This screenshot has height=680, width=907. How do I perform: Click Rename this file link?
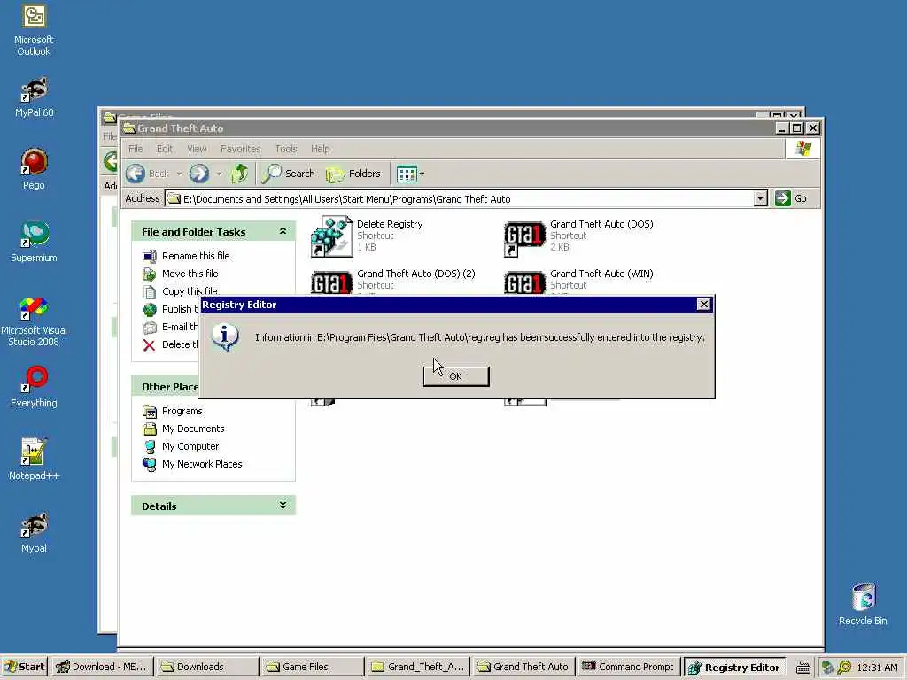click(196, 256)
